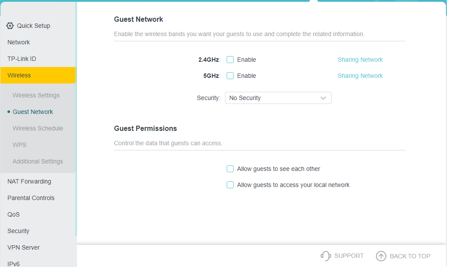This screenshot has height=267, width=449.
Task: Click the Quick Setup gear icon
Action: 10,26
